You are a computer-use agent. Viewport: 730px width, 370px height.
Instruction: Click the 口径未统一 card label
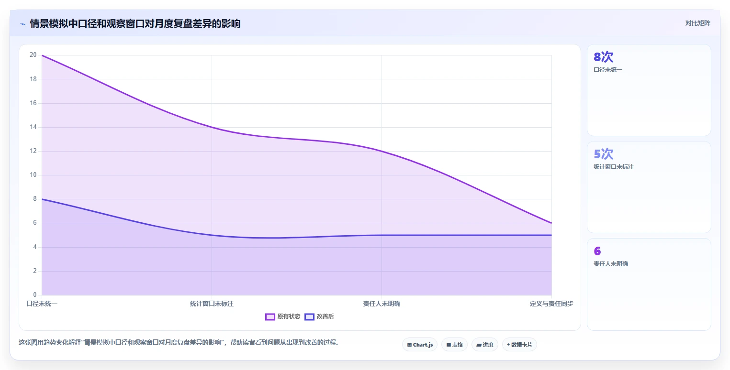(x=608, y=70)
